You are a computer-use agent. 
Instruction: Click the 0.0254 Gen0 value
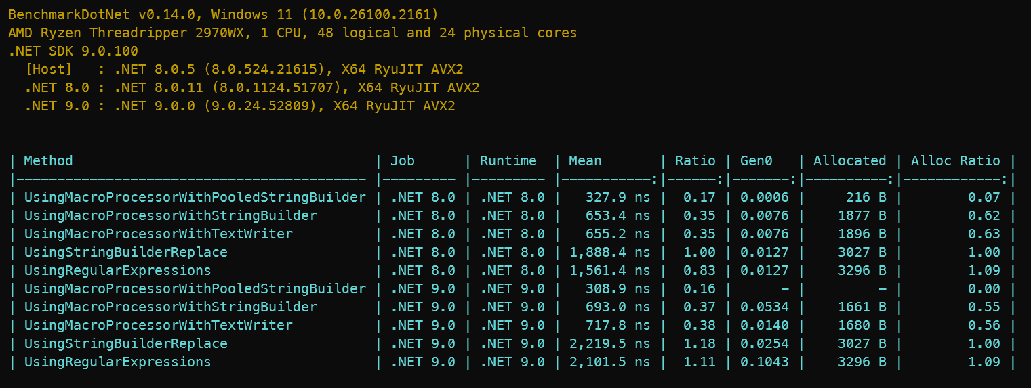(765, 343)
